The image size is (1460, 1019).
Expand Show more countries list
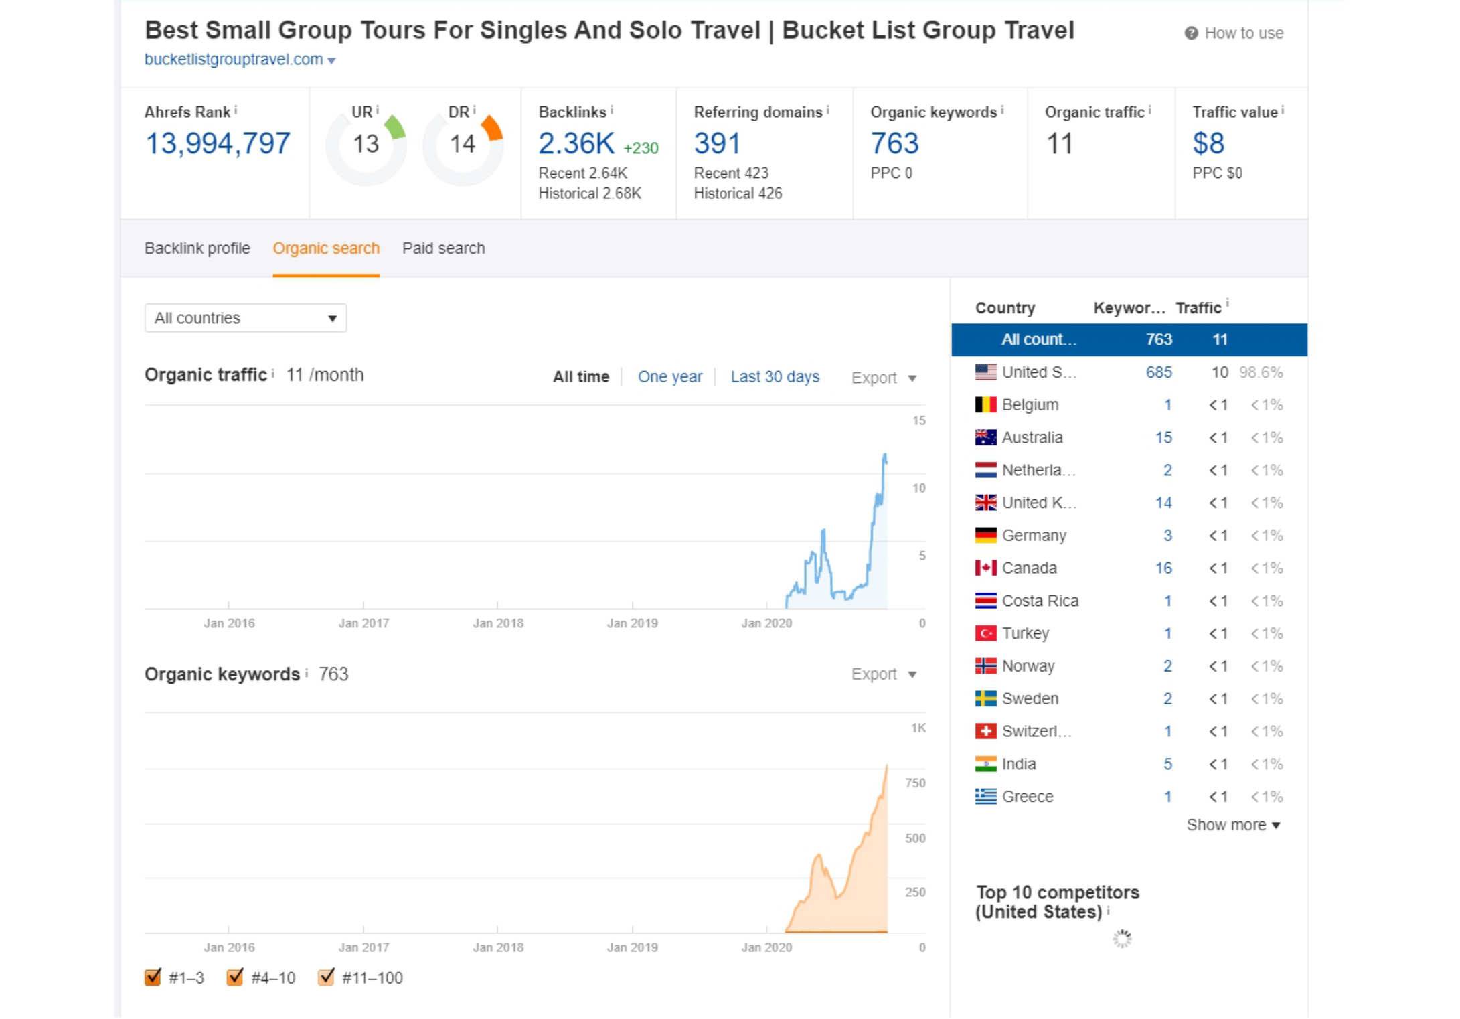point(1233,825)
